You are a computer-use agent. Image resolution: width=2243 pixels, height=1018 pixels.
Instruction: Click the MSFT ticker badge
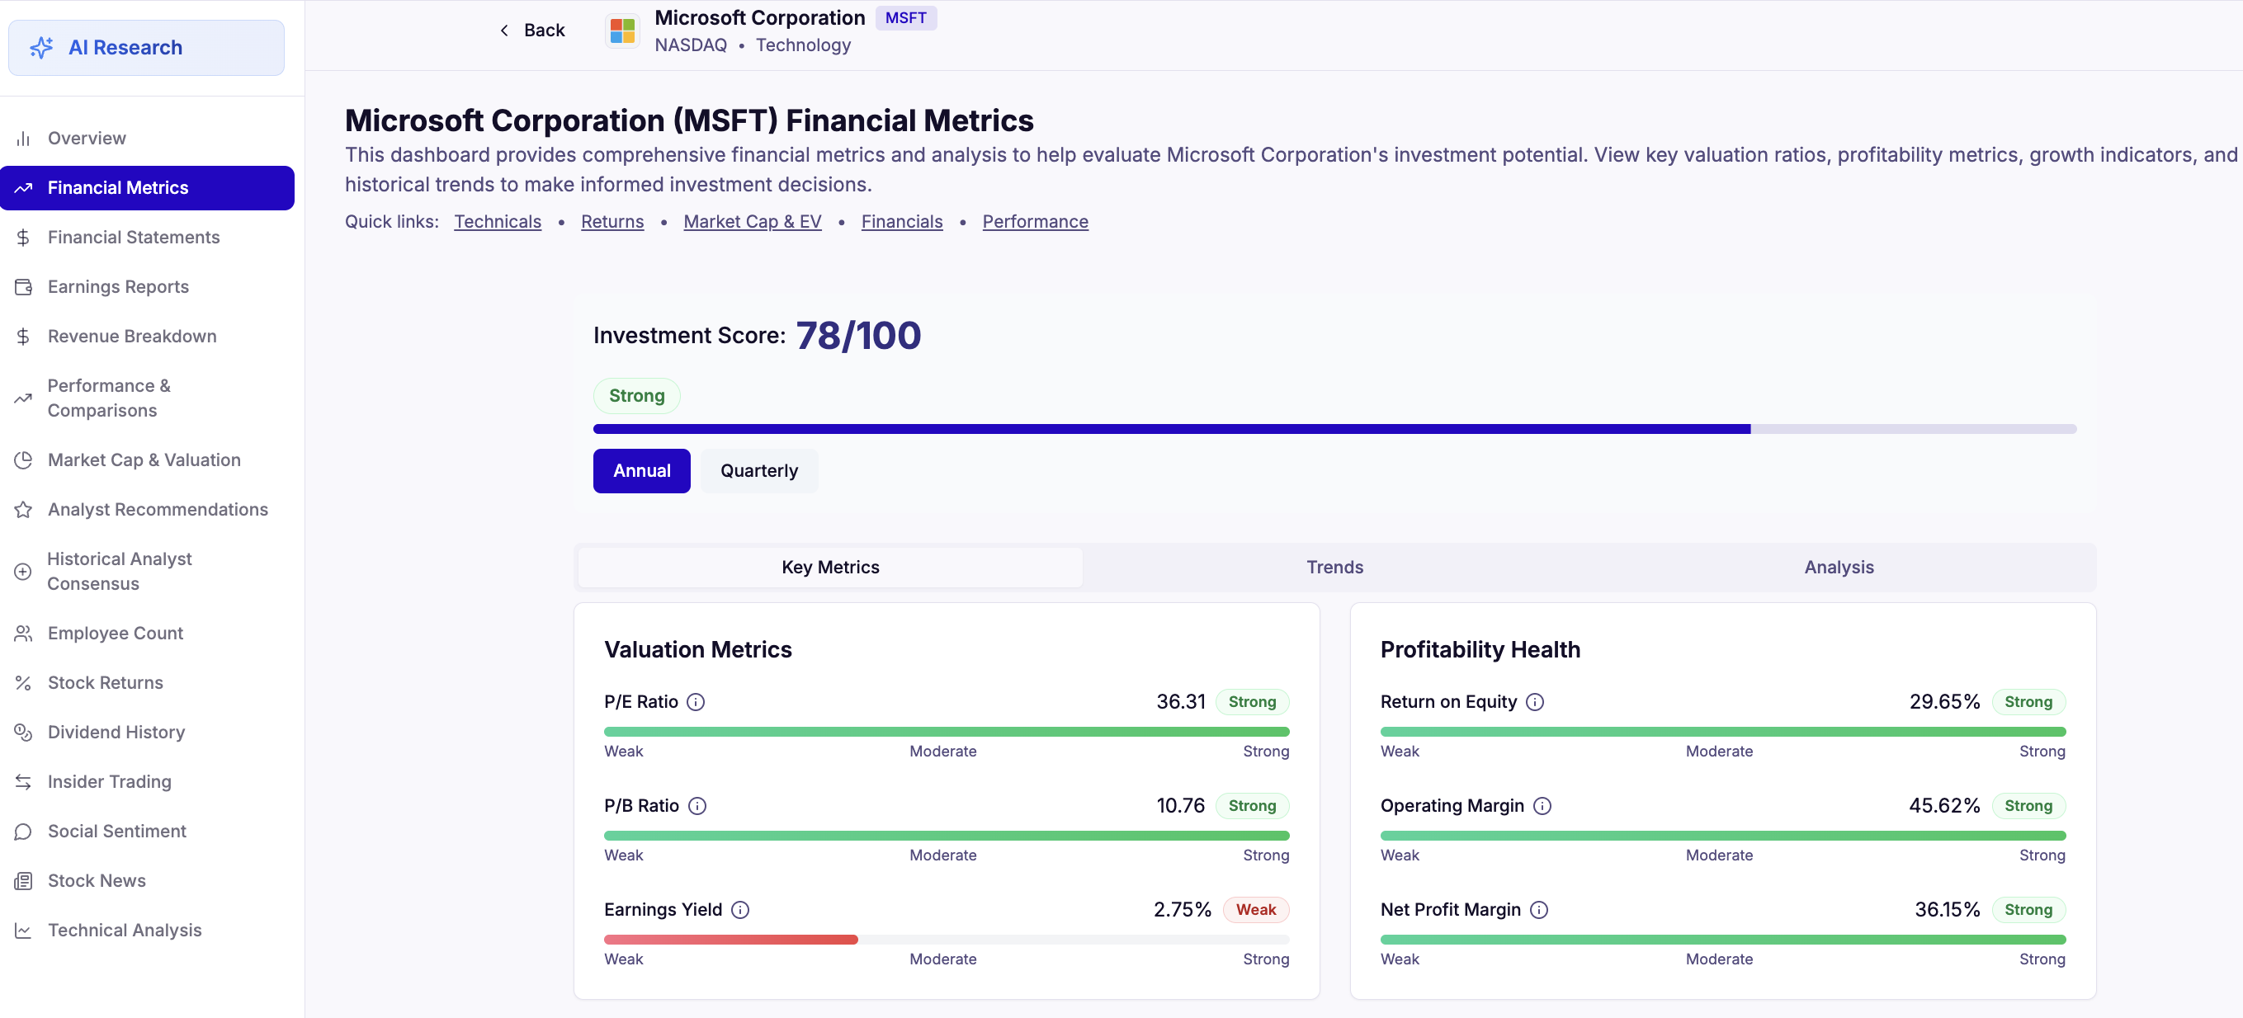(904, 18)
